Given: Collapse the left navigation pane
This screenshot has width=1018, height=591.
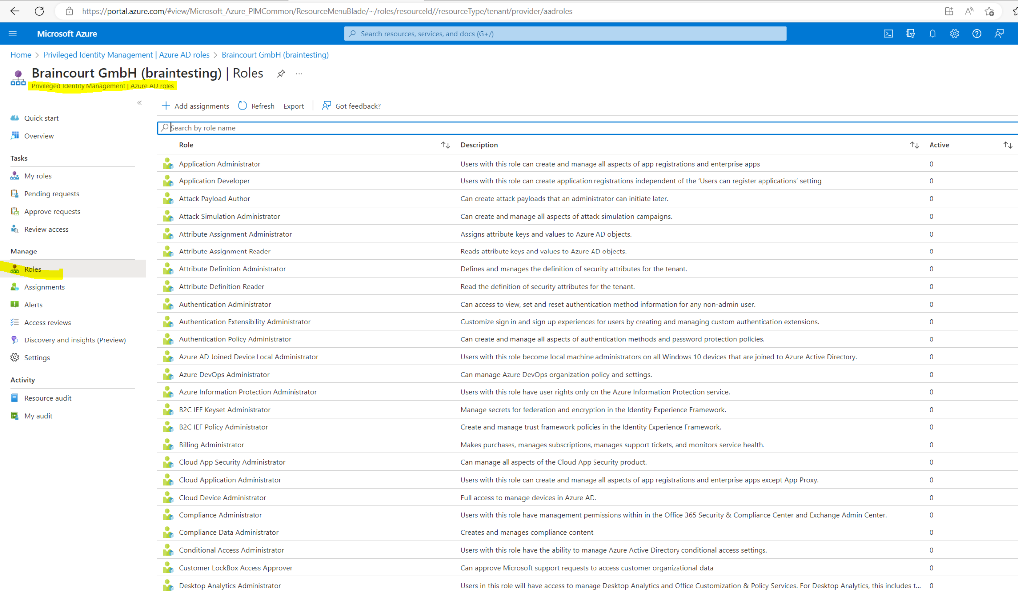Looking at the screenshot, I should tap(140, 103).
